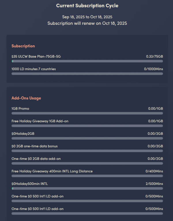This screenshot has width=173, height=221.
Task: Click the 0/1000Mins usage value
Action: 153,69
